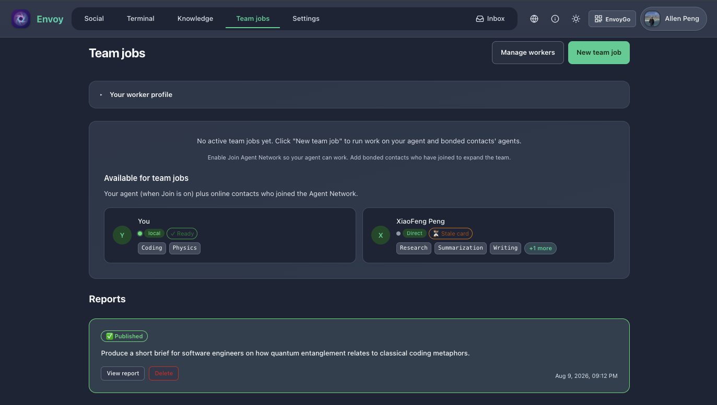This screenshot has height=405, width=717.
Task: Click the local status tag
Action: [x=154, y=234]
